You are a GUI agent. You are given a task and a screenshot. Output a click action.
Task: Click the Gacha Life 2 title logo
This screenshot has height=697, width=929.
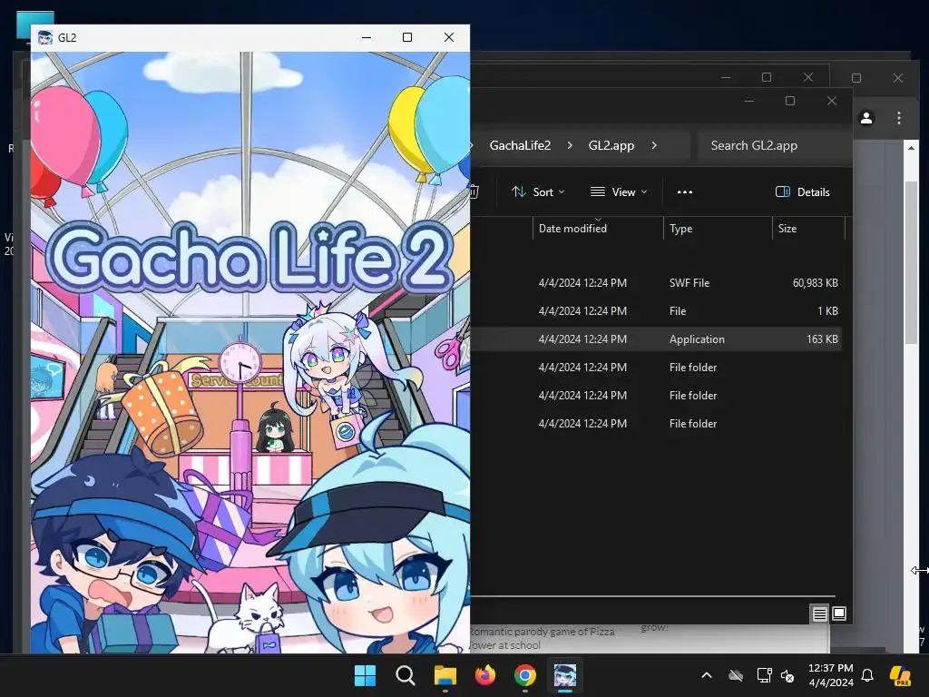(249, 257)
